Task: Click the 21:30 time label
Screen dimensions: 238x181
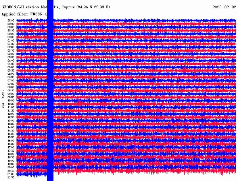Action: 11,177
